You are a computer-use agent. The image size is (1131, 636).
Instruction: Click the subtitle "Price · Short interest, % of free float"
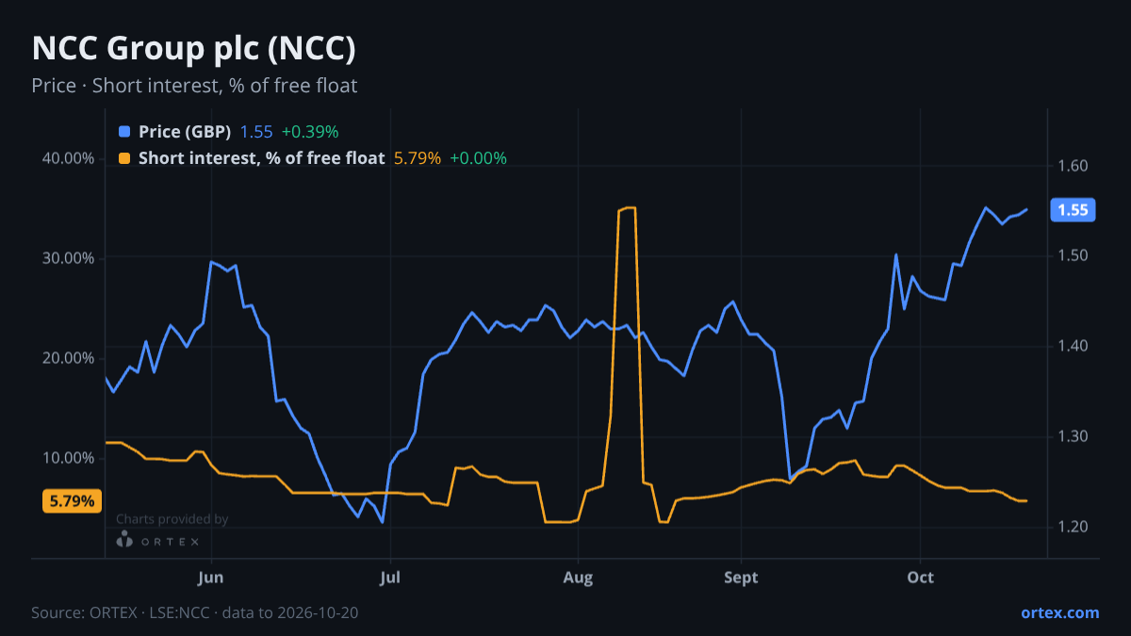point(194,86)
